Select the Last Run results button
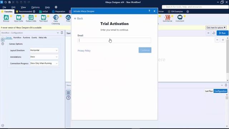This screenshot has height=129, width=229. coord(209,91)
